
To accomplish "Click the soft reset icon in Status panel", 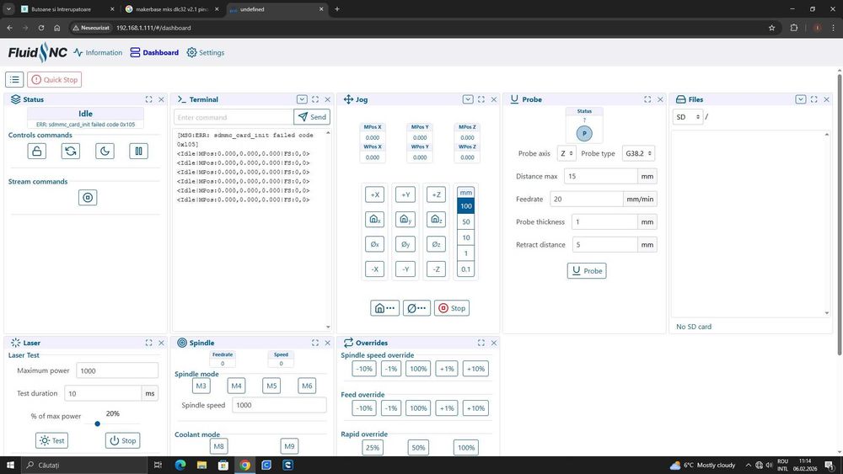I will 71,151.
